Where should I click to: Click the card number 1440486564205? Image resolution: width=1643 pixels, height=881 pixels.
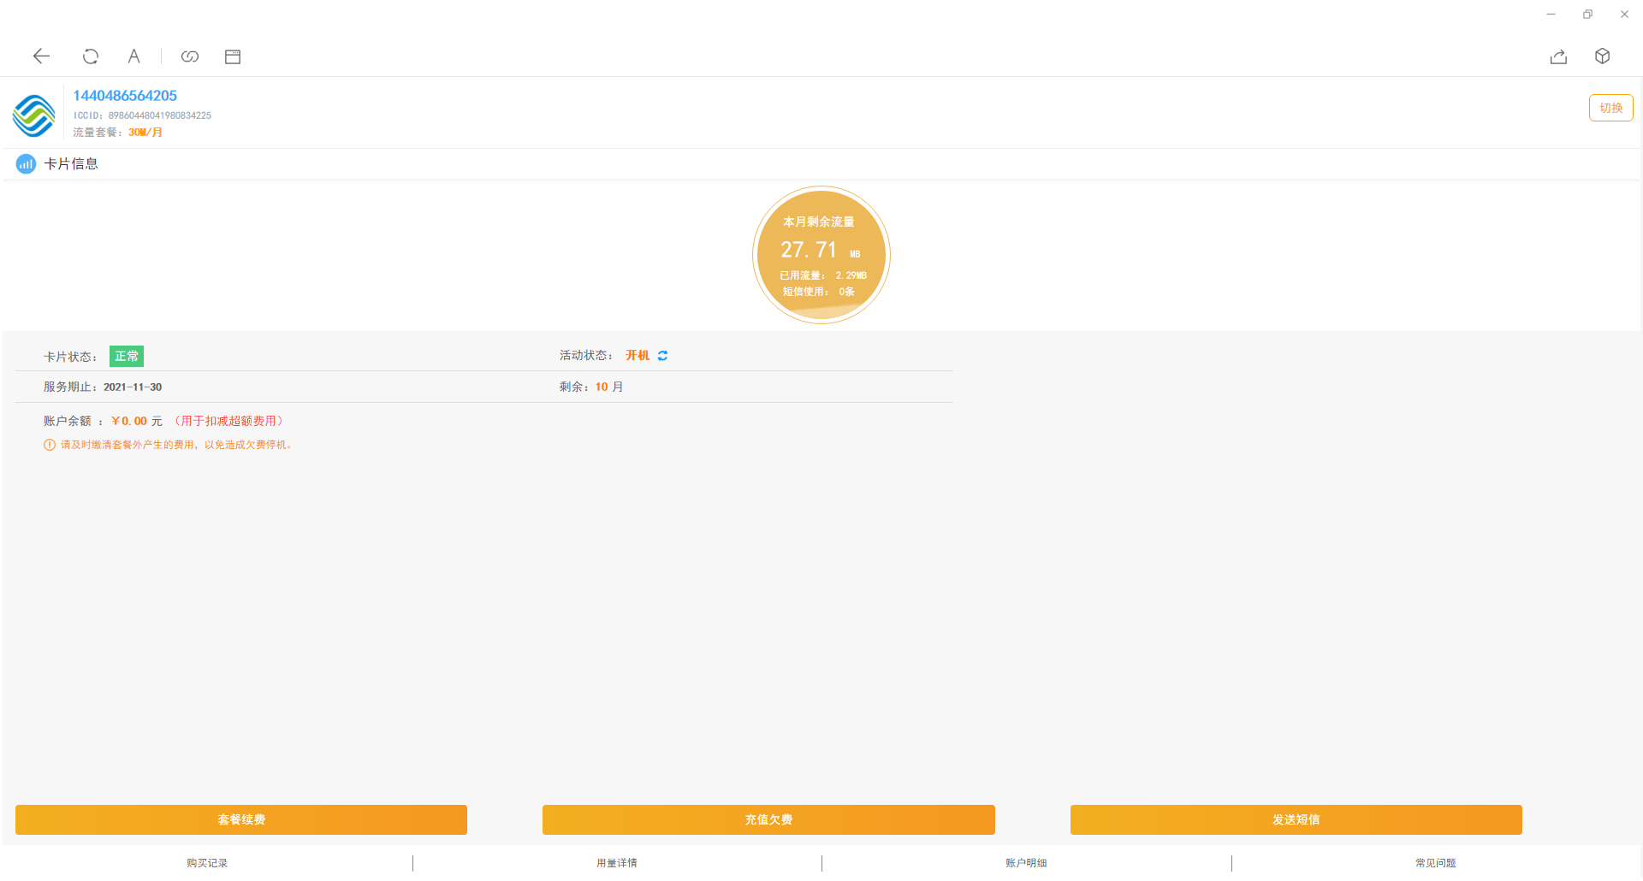pos(125,96)
